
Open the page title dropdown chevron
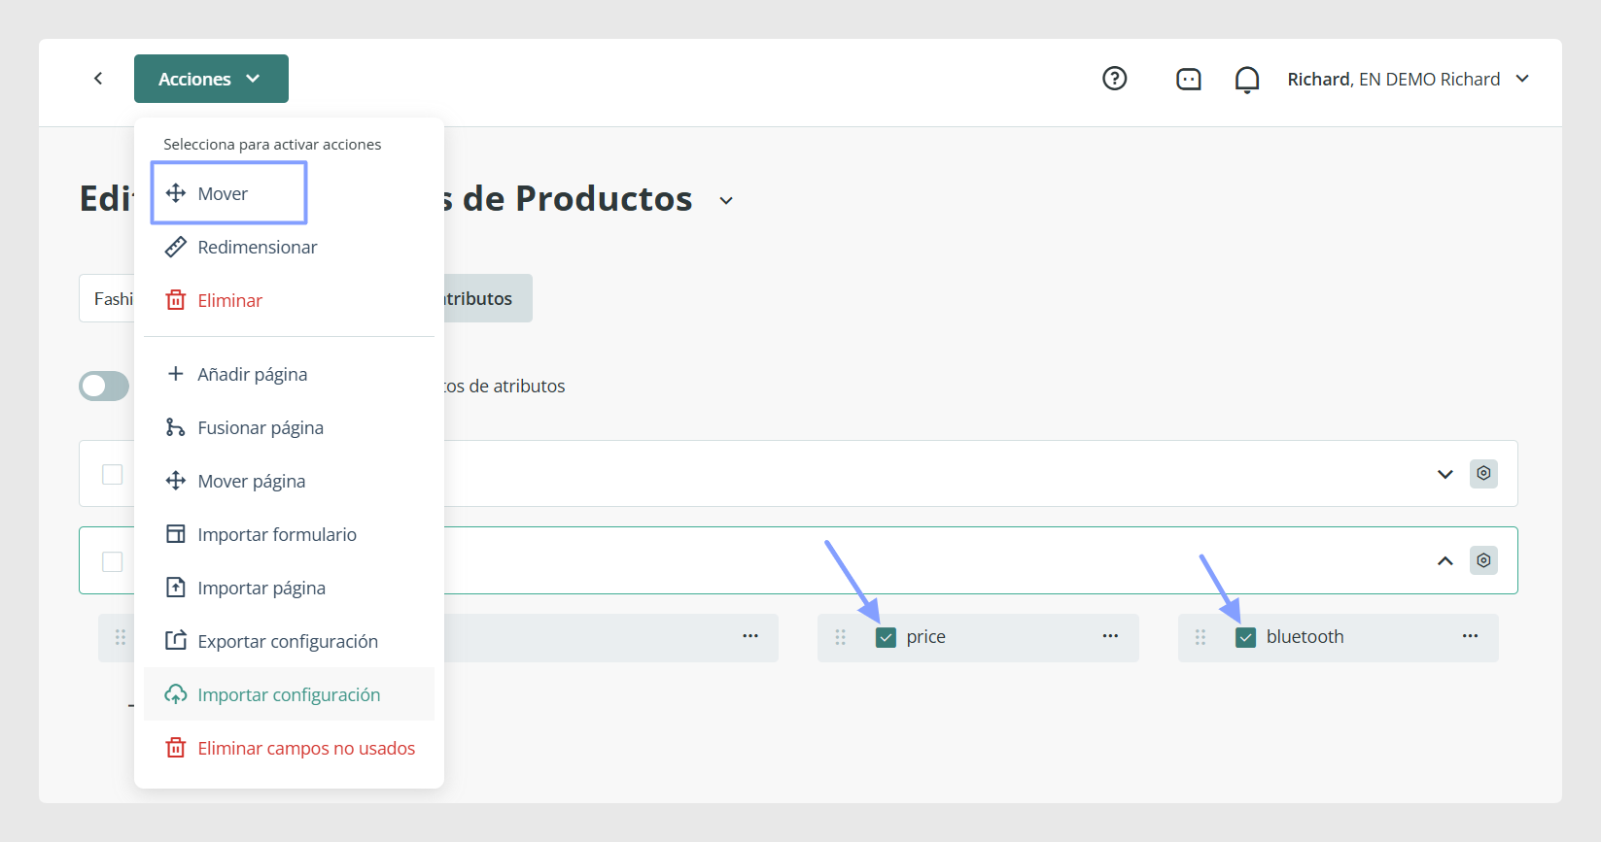(x=726, y=201)
